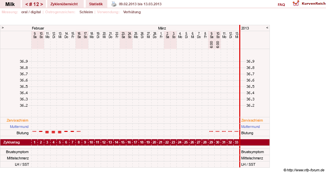This screenshot has height=174, width=326.
Task: Open the Zyklenübersicht tab
Action: [64, 4]
